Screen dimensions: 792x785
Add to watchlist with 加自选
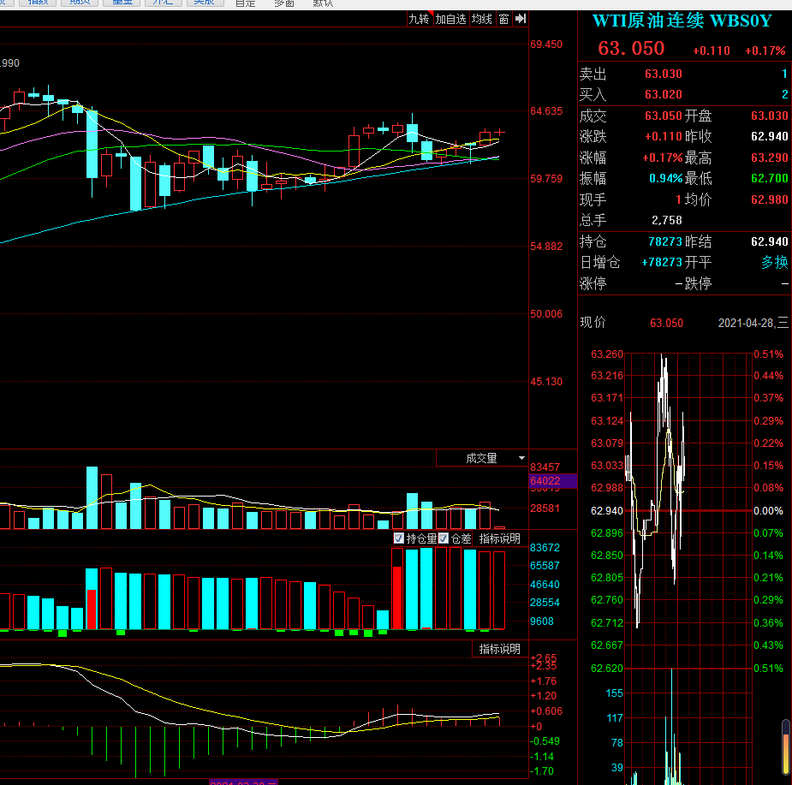coord(450,19)
